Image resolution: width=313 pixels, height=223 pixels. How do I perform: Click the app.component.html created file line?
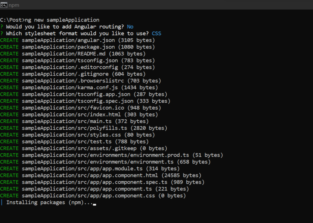tap(101, 176)
